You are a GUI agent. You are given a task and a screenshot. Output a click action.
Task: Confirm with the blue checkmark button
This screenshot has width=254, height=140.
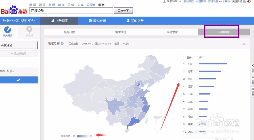coord(19,80)
